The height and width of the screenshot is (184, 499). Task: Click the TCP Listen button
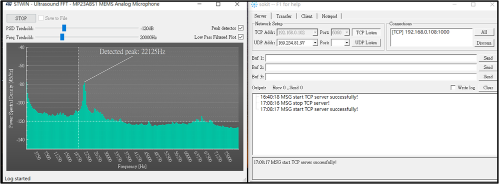click(366, 33)
